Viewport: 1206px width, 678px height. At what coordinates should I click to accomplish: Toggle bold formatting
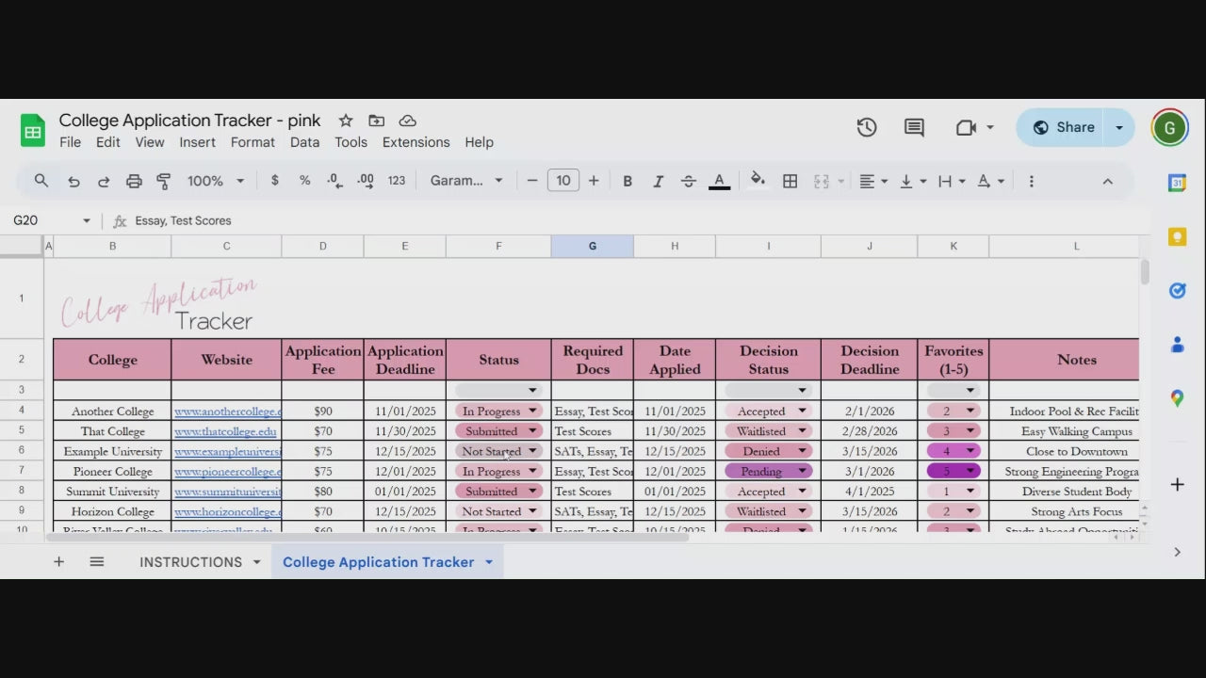point(627,181)
